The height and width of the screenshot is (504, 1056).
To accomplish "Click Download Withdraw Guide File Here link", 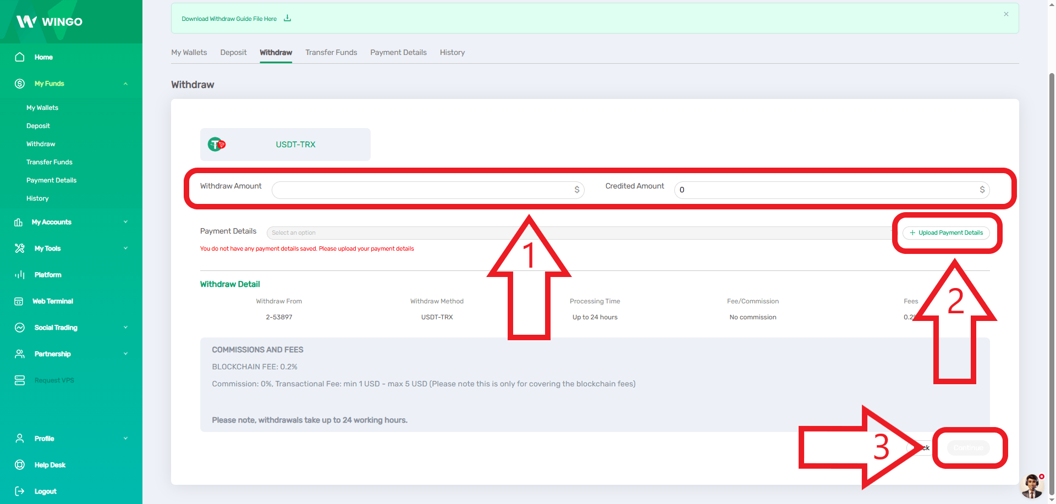I will point(229,19).
